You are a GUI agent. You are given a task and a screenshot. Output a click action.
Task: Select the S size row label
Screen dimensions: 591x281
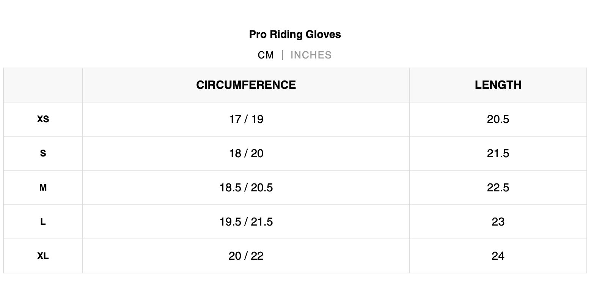coord(43,153)
